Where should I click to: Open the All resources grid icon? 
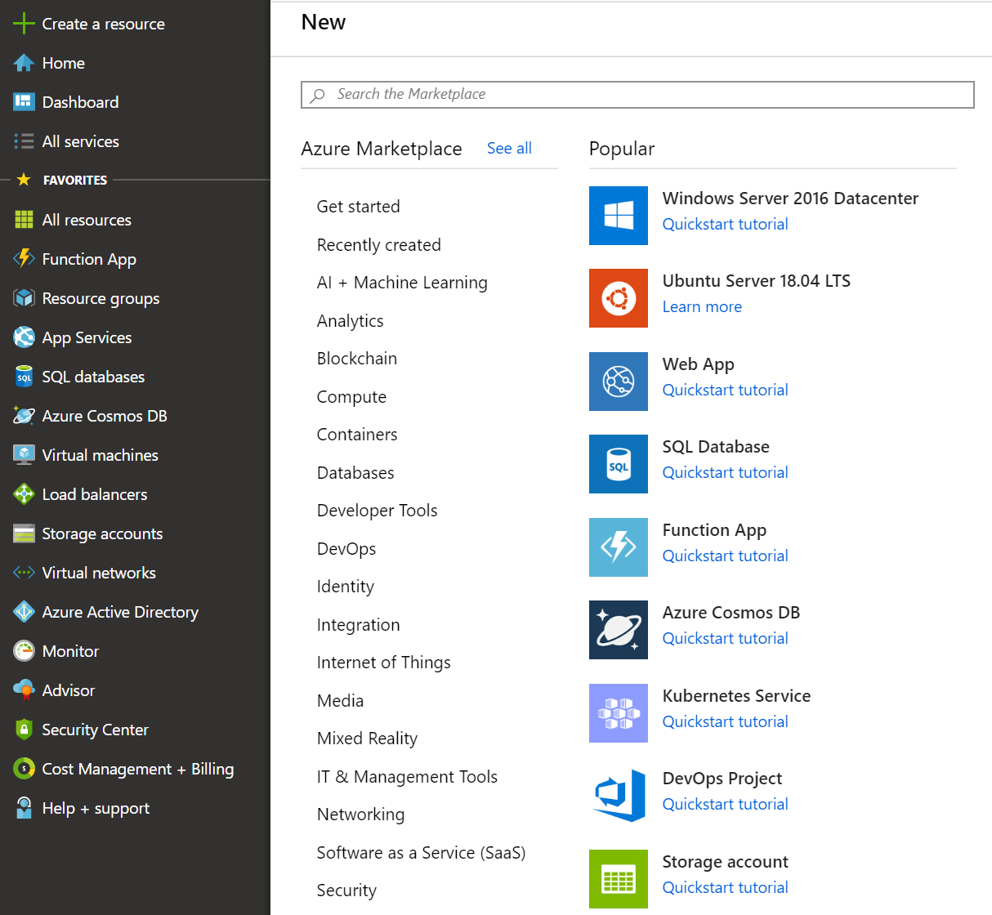25,220
